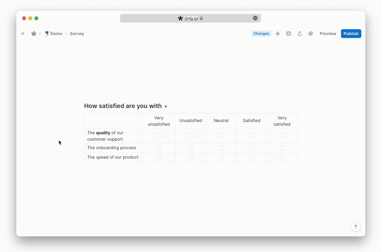Click the 'Very unsatisfied' column header
The image size is (381, 252).
click(159, 121)
